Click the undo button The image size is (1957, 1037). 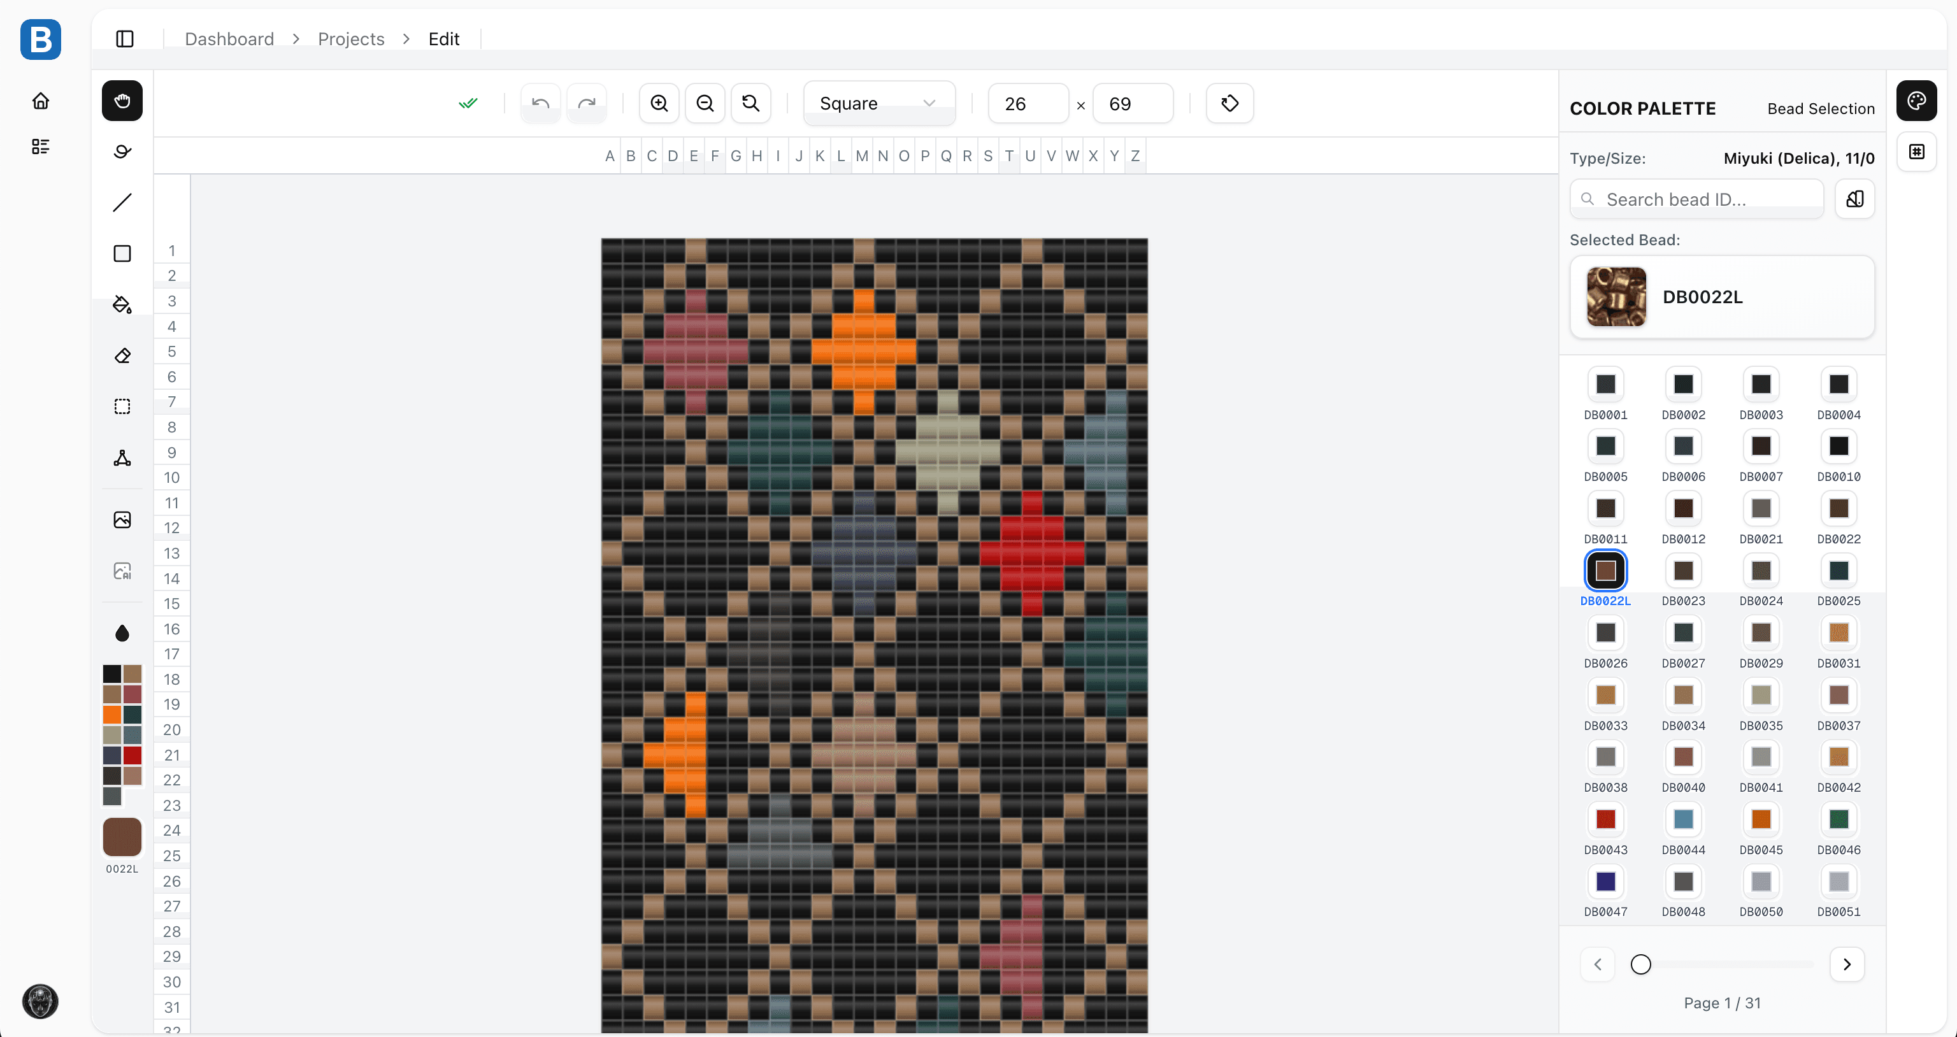(540, 103)
